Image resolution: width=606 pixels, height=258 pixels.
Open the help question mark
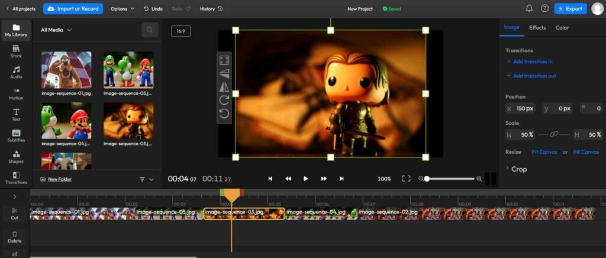click(x=544, y=8)
